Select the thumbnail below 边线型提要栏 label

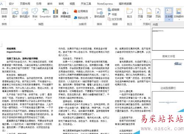pos(168,102)
